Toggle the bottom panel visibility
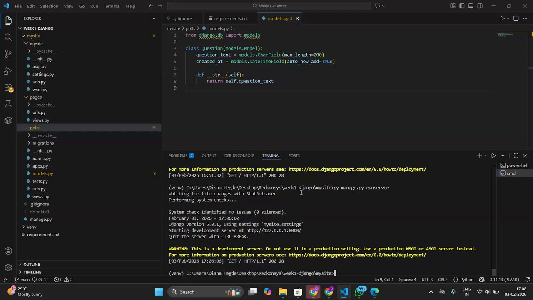The height and width of the screenshot is (300, 533). click(x=471, y=6)
